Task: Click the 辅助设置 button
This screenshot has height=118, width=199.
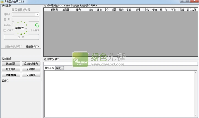Action: 11,64
